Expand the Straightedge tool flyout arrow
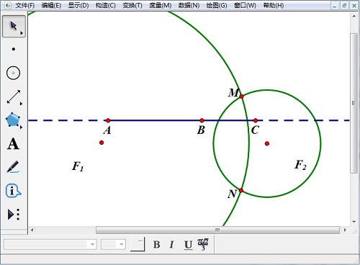 22,104
